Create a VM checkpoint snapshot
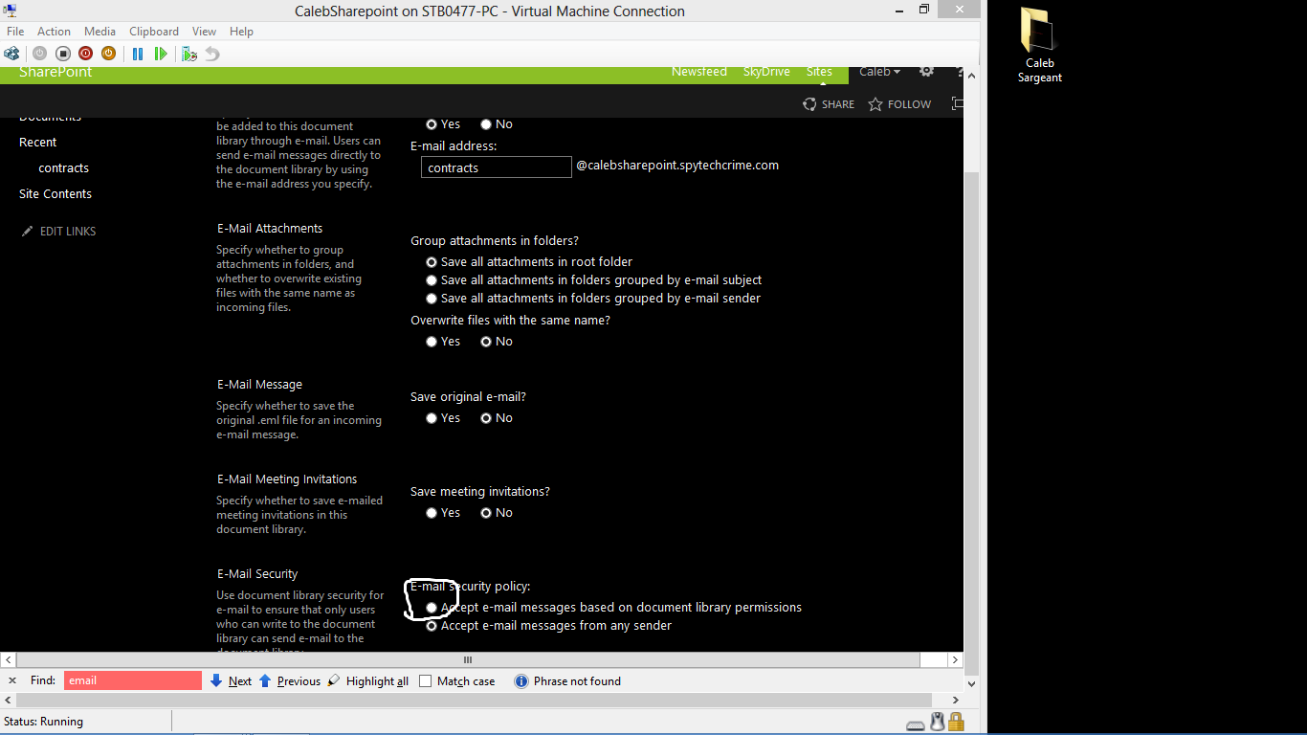 click(189, 54)
